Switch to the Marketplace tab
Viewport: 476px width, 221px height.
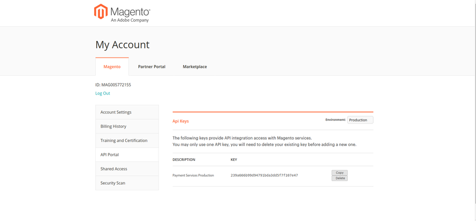195,67
